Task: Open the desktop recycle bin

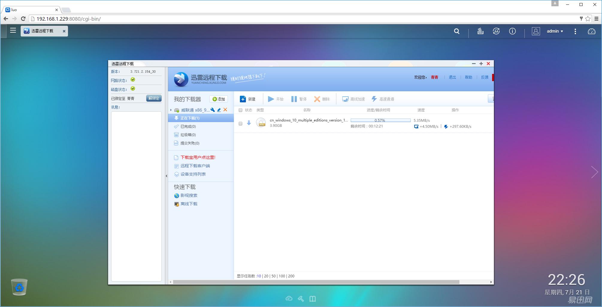Action: click(19, 287)
